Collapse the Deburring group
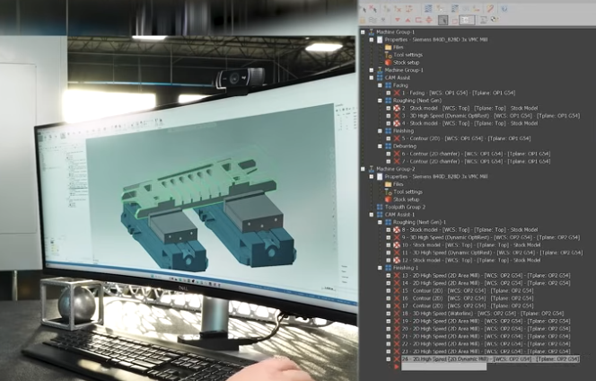Screen dimensions: 596x381 tap(380, 146)
